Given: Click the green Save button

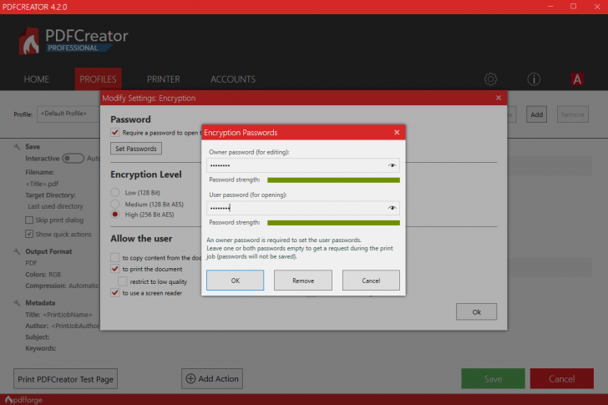Looking at the screenshot, I should (x=494, y=378).
